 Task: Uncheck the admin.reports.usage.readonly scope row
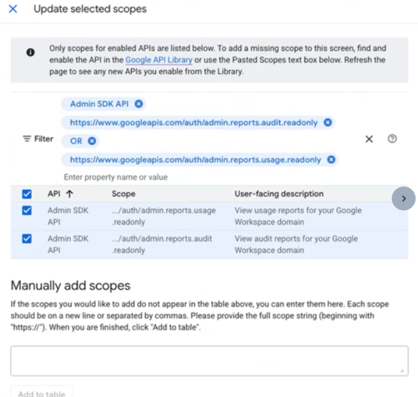point(27,210)
